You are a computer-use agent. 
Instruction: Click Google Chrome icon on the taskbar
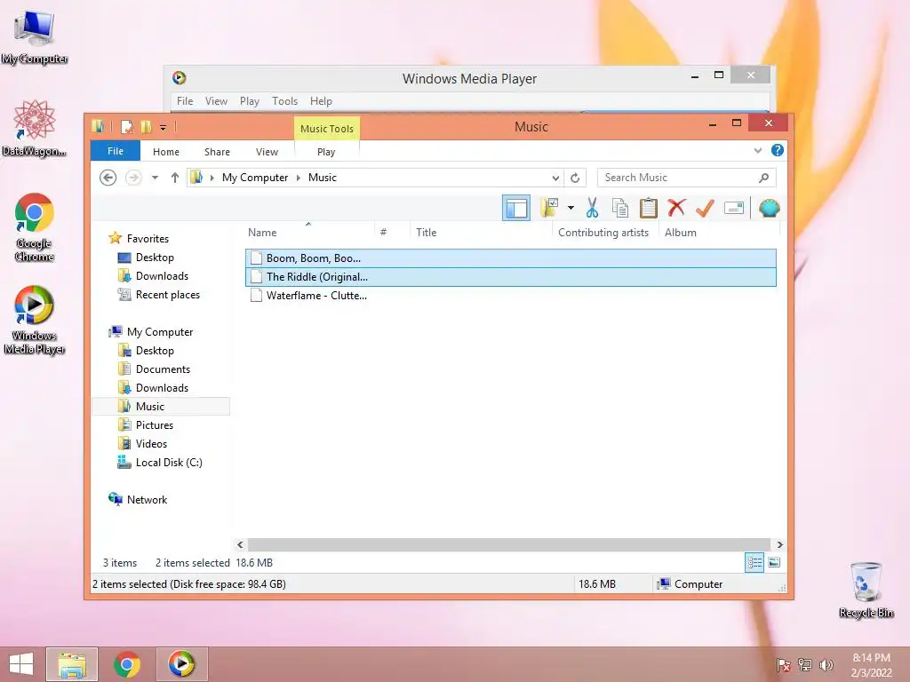126,664
